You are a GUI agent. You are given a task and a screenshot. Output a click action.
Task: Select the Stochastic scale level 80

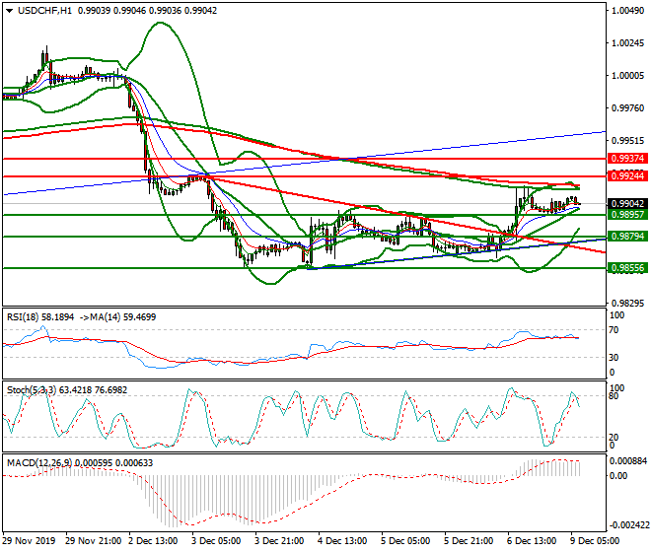[614, 396]
